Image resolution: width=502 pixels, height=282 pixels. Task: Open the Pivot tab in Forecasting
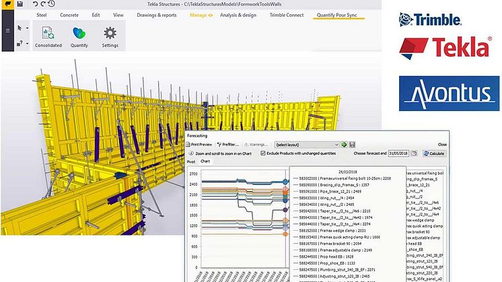(192, 162)
